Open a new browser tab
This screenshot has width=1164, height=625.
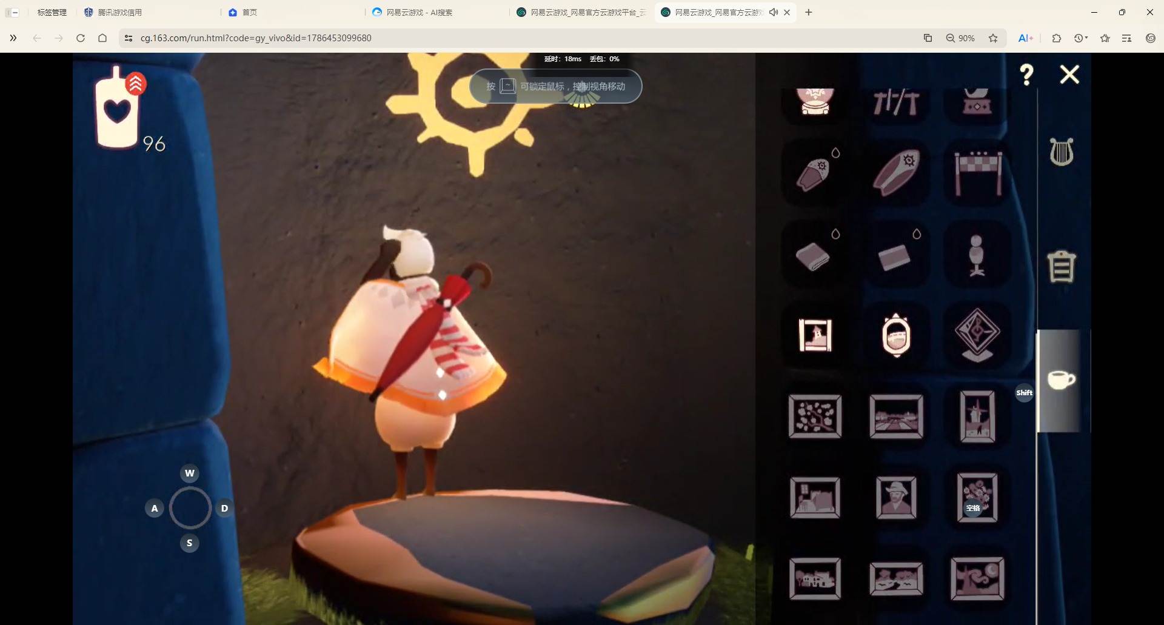click(x=809, y=12)
